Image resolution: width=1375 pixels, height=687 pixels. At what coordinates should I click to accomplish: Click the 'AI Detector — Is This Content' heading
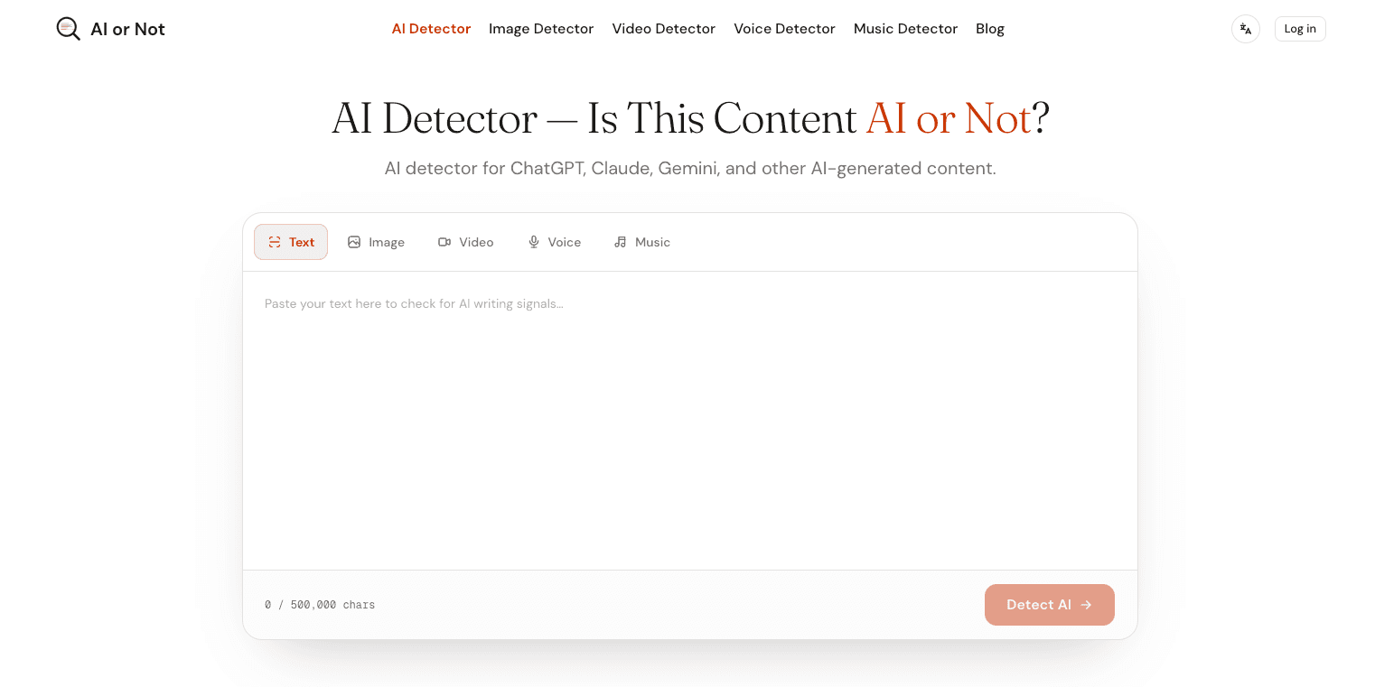tap(594, 118)
